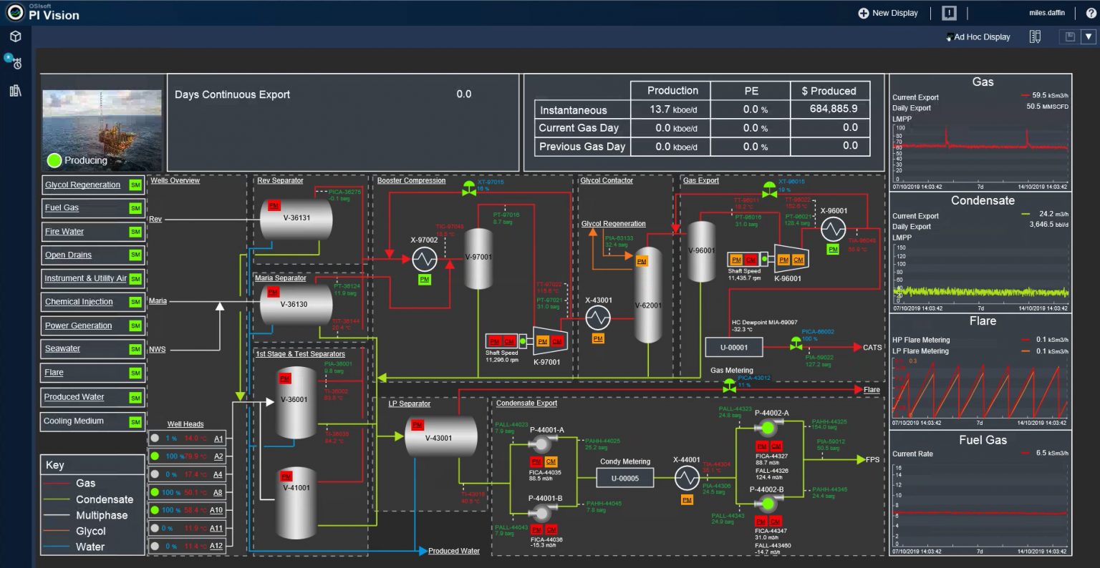Click the miles.daffin user menu
Viewport: 1100px width, 568px height.
tap(1047, 13)
